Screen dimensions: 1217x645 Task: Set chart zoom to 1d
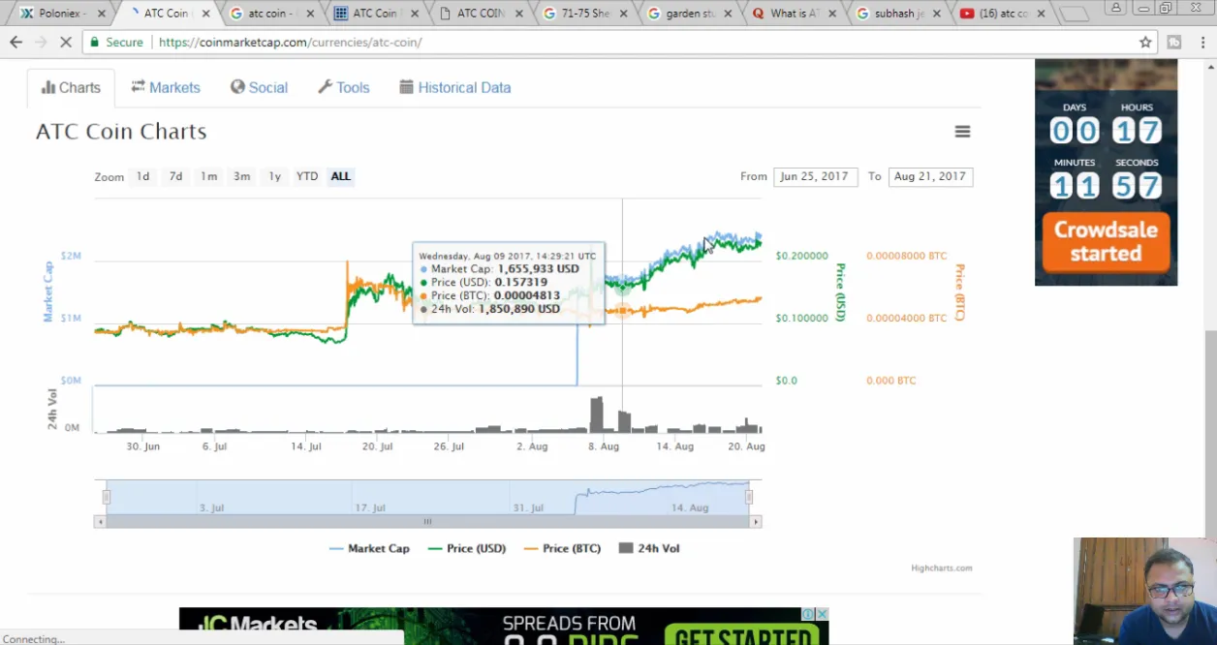coord(142,176)
